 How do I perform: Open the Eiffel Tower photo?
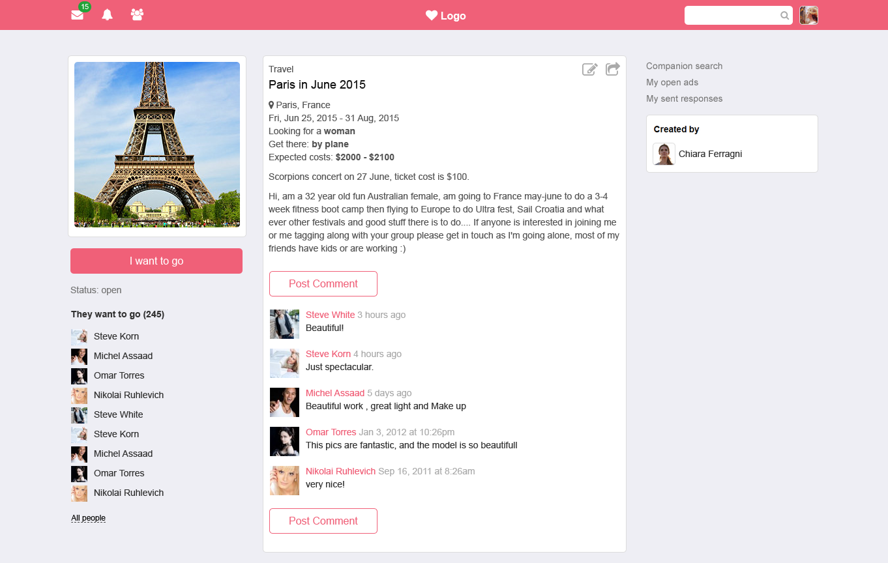coord(157,145)
